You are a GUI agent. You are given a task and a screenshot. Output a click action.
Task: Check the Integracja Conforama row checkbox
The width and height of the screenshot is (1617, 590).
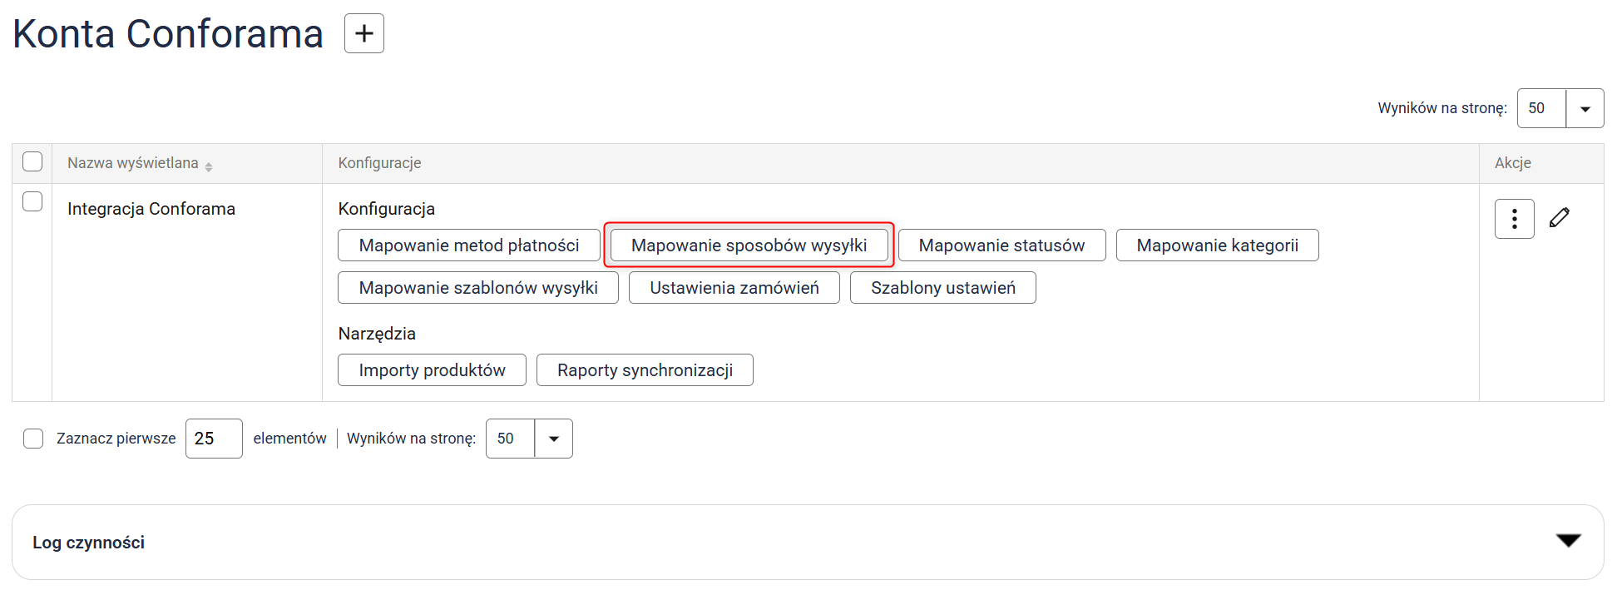click(32, 201)
